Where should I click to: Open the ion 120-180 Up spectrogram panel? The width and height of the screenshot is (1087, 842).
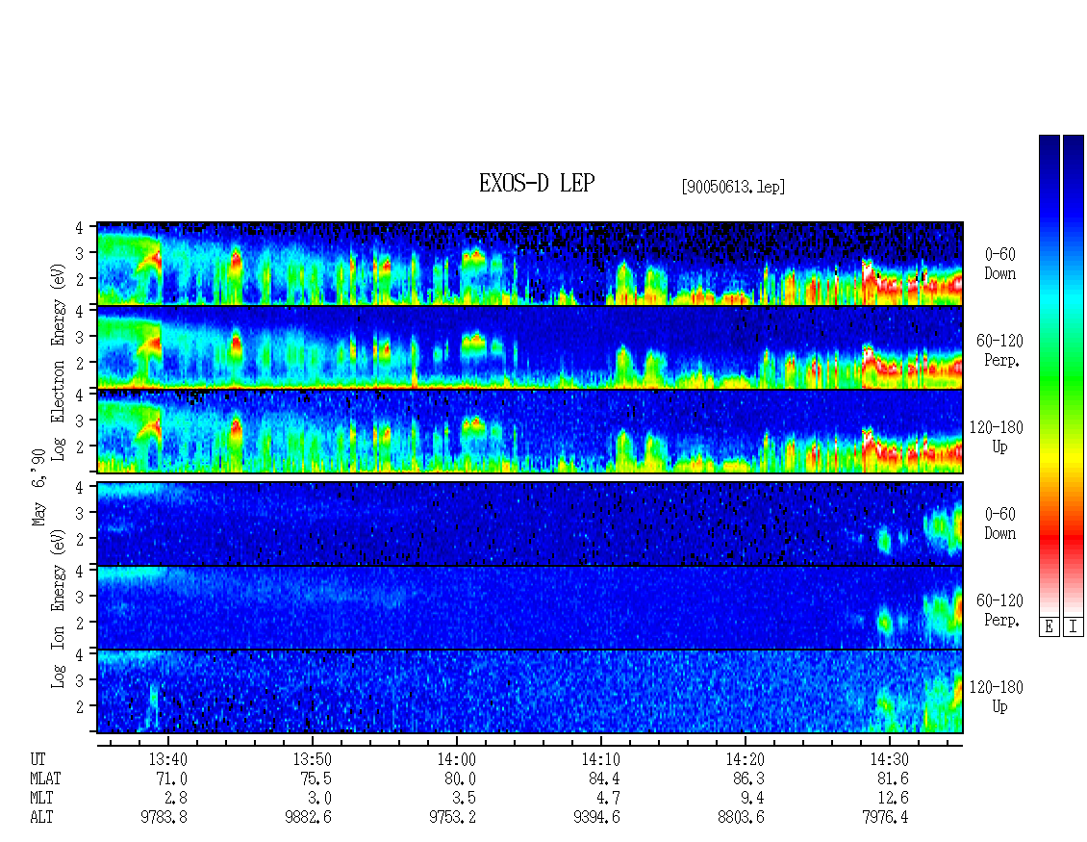(530, 692)
